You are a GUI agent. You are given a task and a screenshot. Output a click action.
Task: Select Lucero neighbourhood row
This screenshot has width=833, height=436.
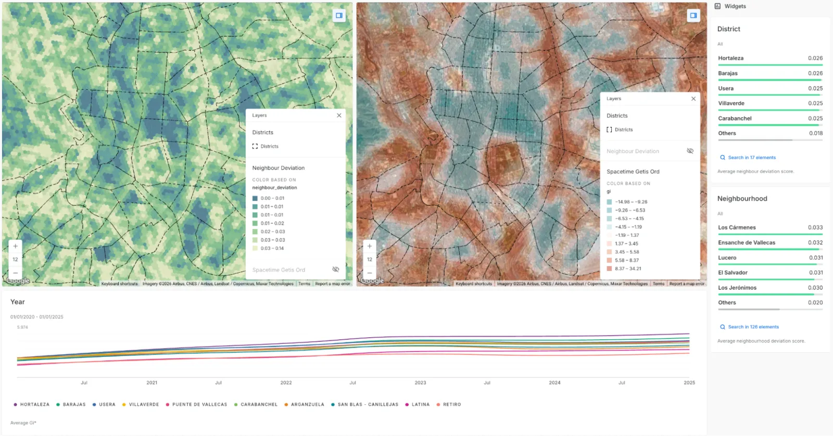point(771,260)
